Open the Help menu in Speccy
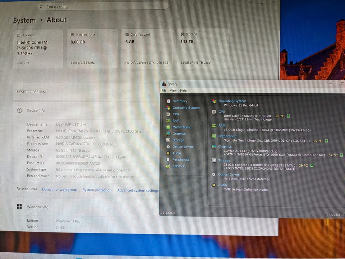Screen dimensions: 345x259 [x=183, y=91]
